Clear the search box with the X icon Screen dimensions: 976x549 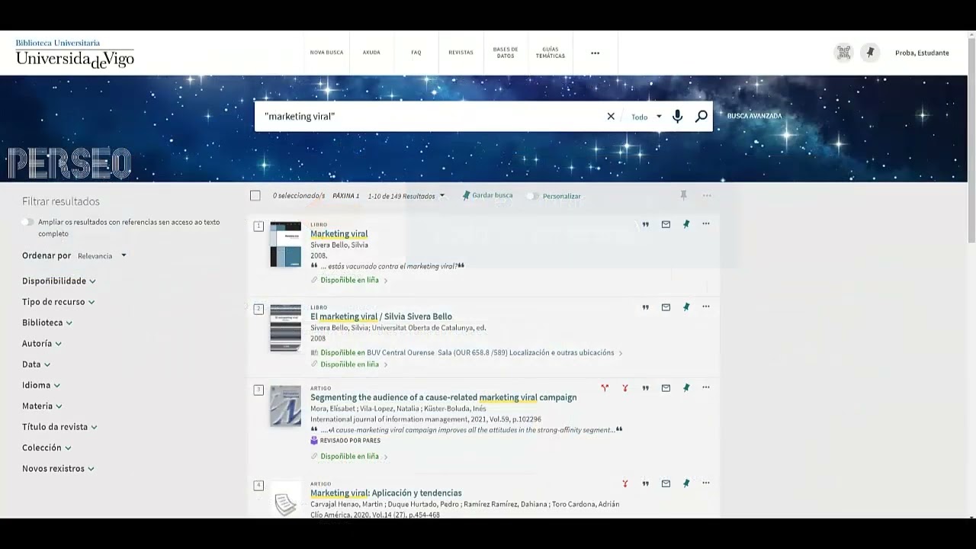pyautogui.click(x=611, y=117)
